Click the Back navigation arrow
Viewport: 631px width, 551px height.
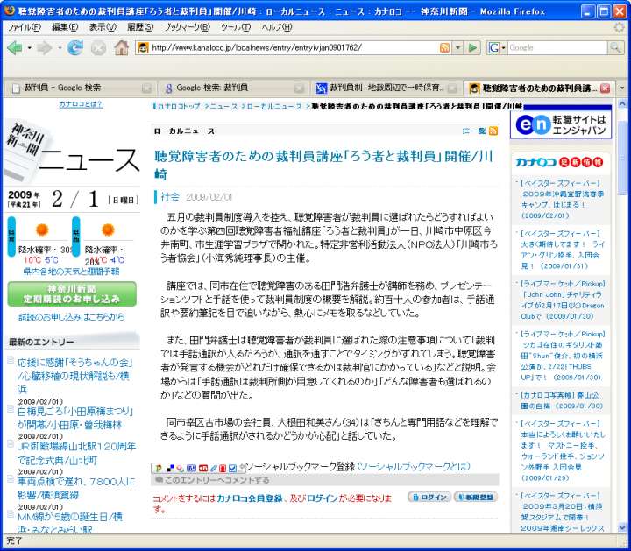pyautogui.click(x=14, y=47)
